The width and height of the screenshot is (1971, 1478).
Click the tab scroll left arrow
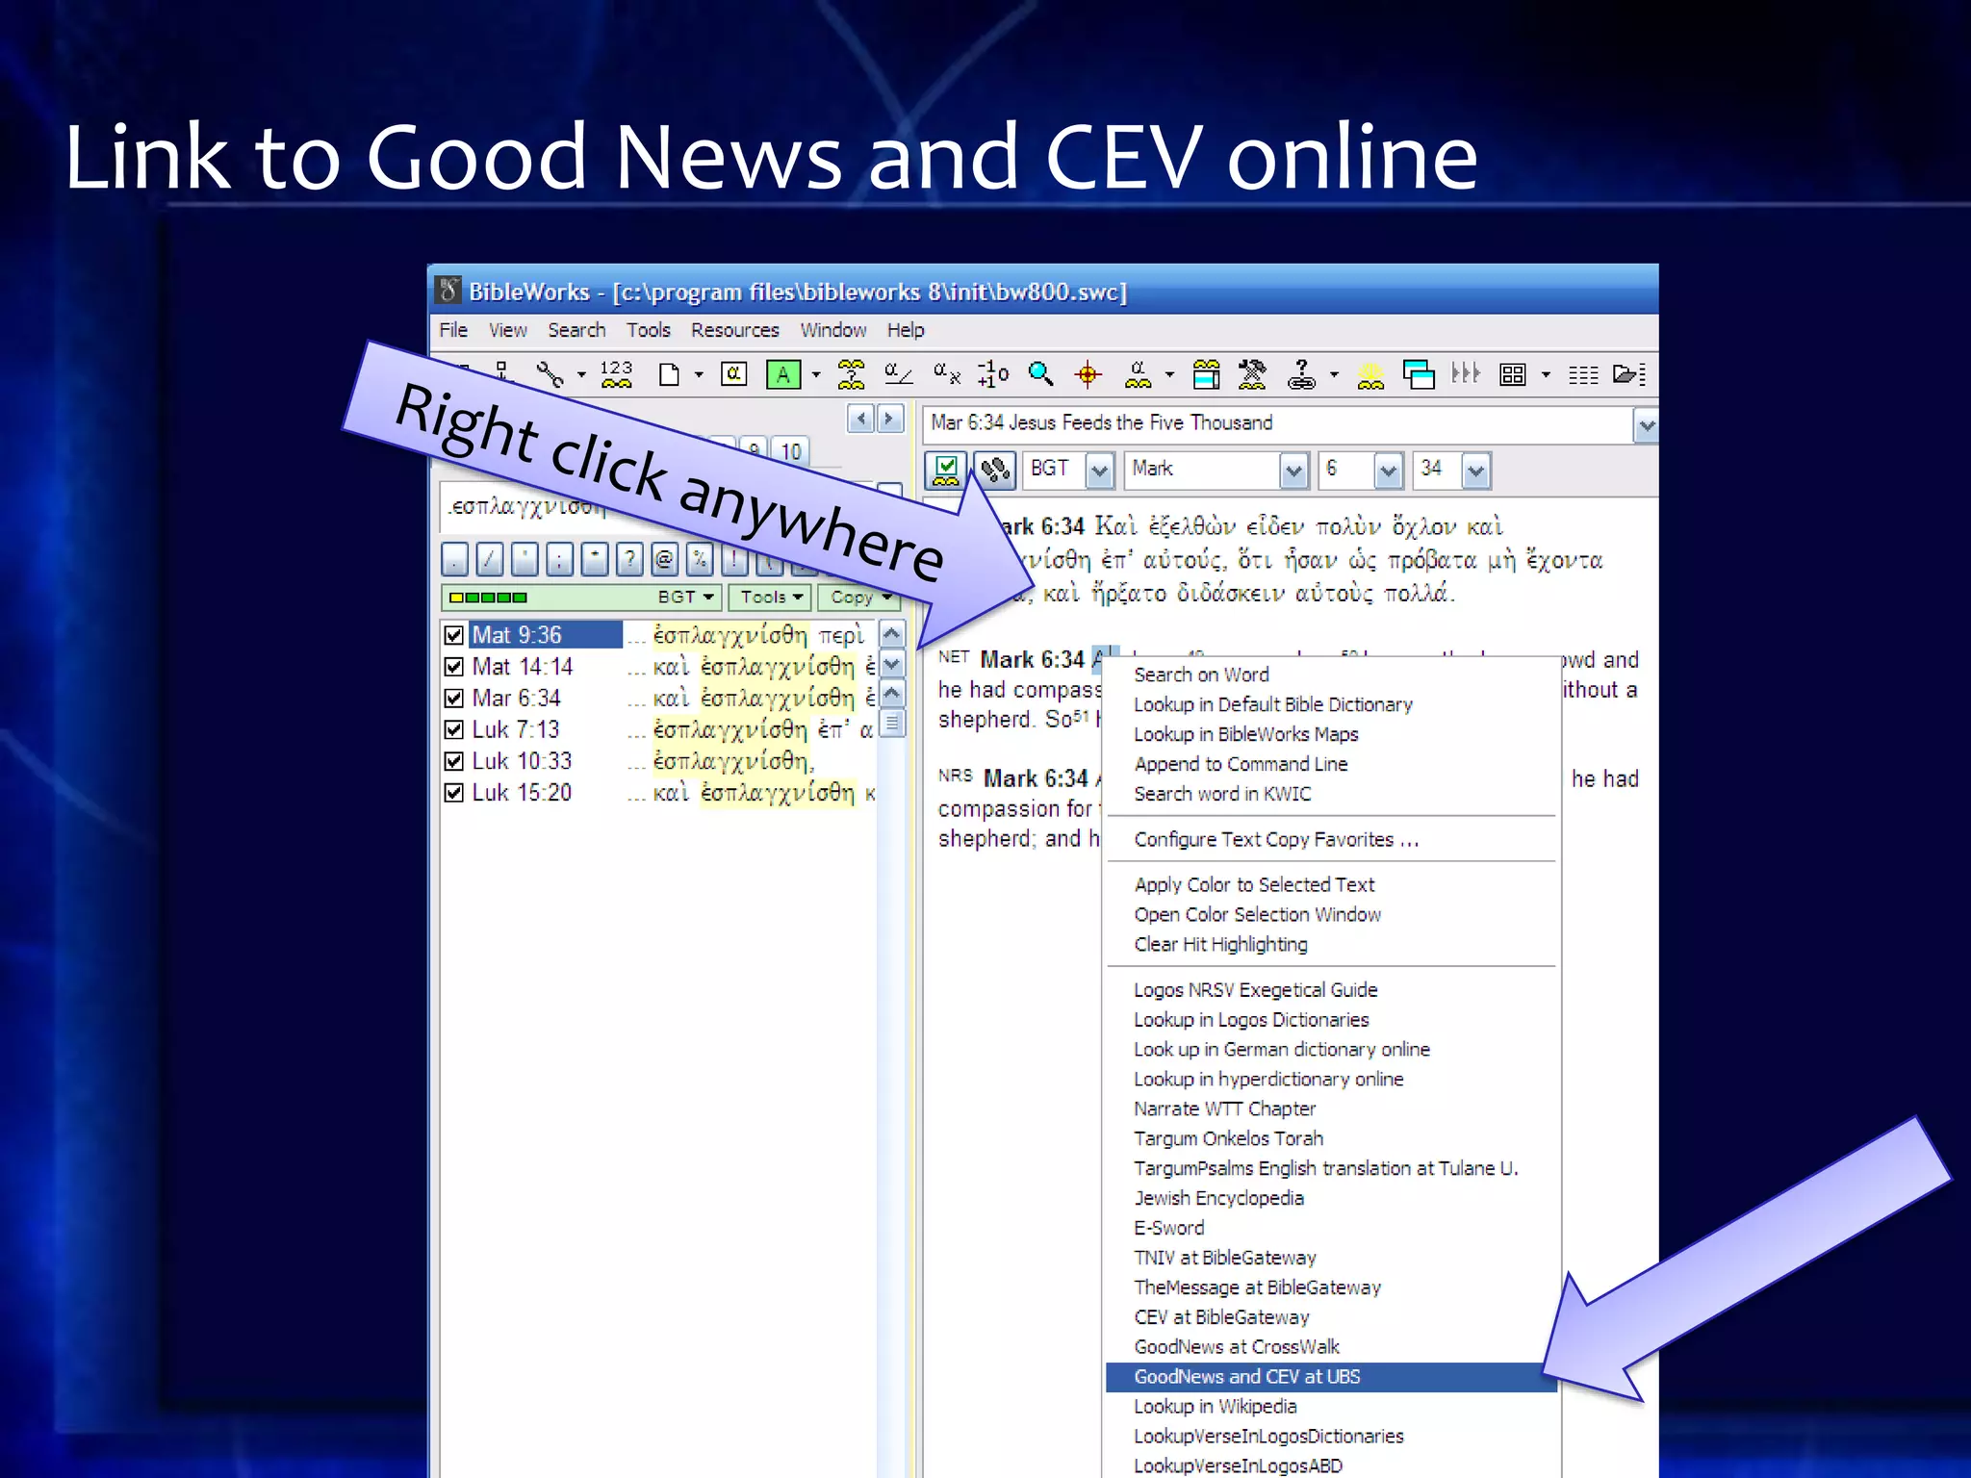pyautogui.click(x=861, y=419)
